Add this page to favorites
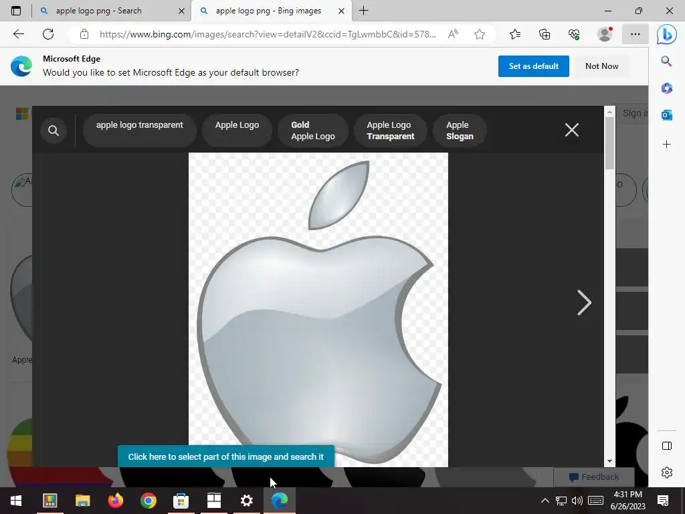The image size is (685, 514). [480, 34]
